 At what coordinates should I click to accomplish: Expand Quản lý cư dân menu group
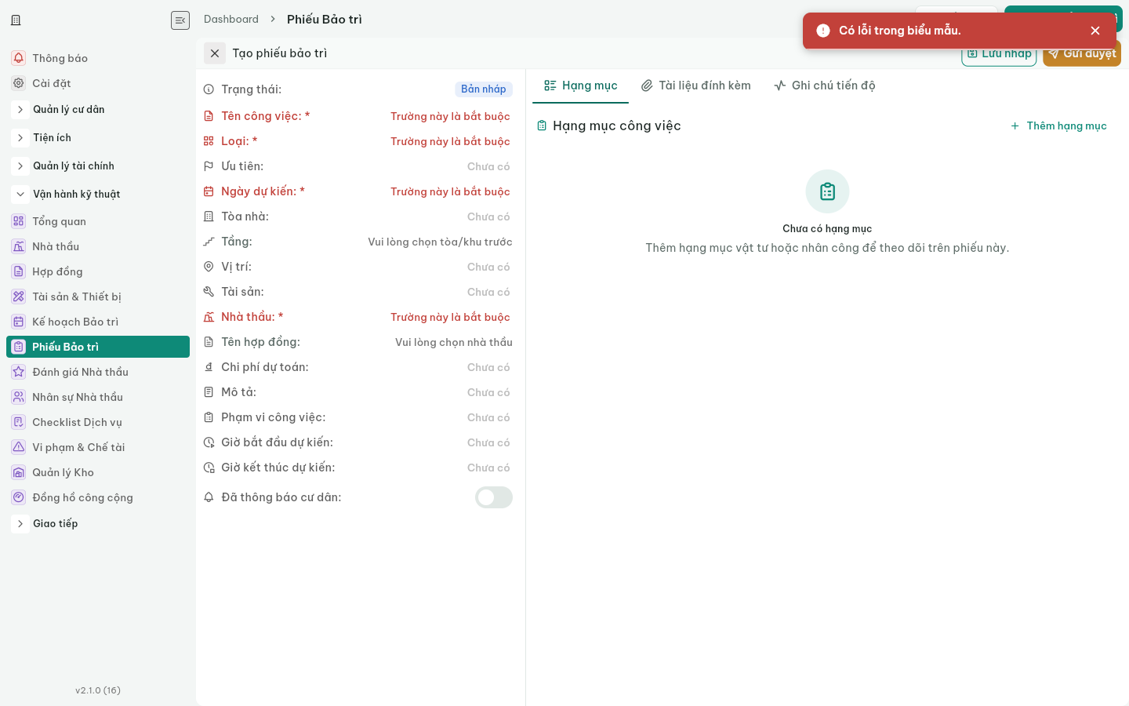pyautogui.click(x=20, y=110)
